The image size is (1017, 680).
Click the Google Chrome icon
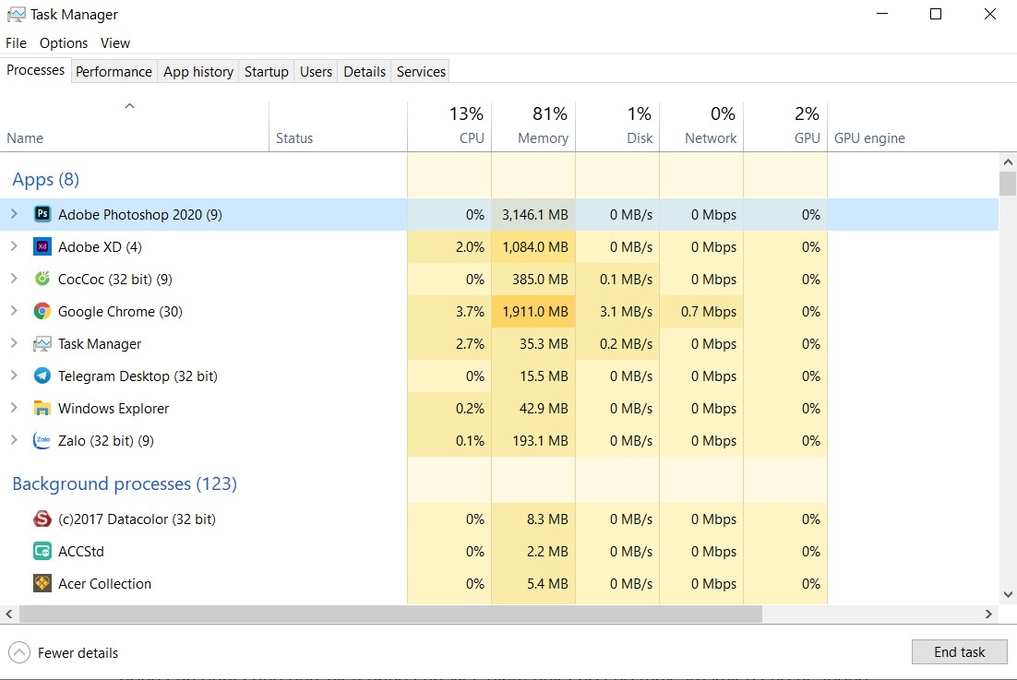coord(42,312)
